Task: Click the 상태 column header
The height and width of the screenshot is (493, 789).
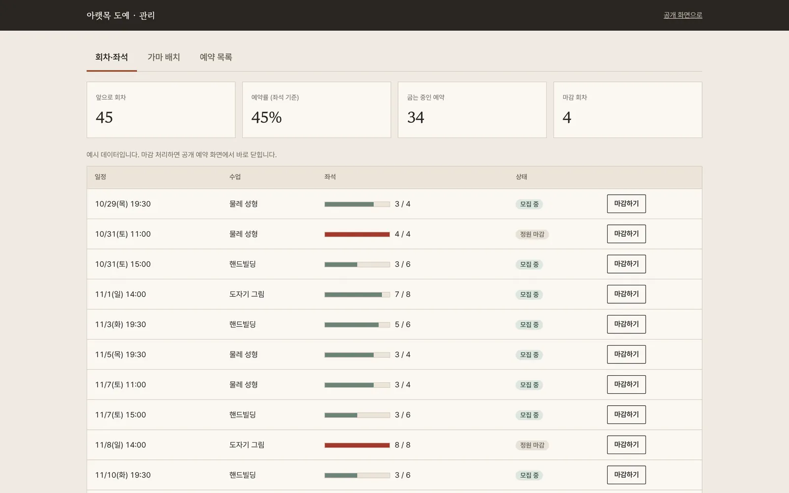Action: (x=521, y=177)
